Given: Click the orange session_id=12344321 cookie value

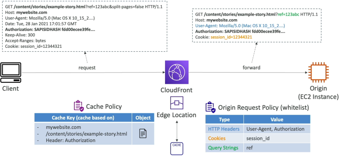Looking at the screenshot, I should pyautogui.click(x=231, y=37).
